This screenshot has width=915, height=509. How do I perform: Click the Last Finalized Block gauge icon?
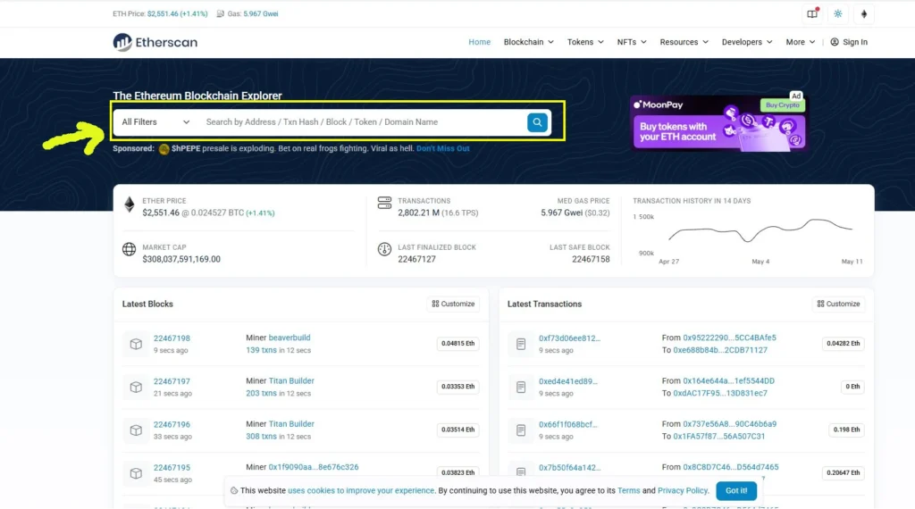point(384,249)
